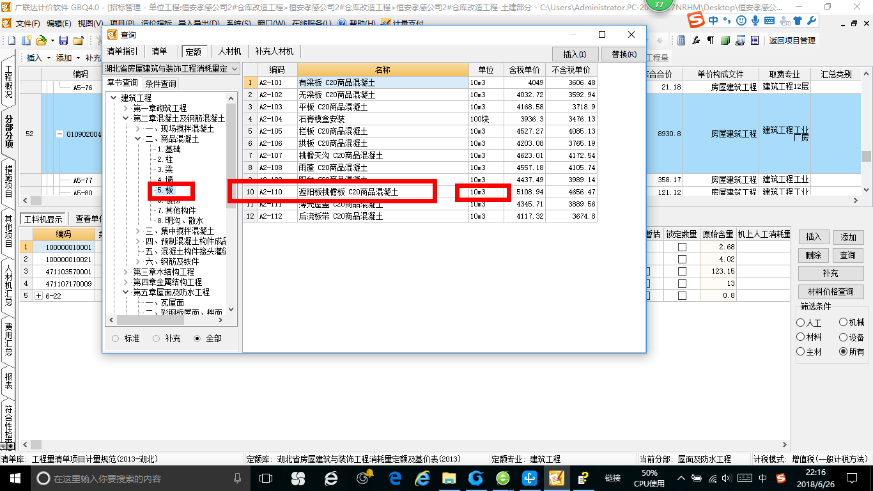Click the blue list sheet icon

(x=755, y=40)
